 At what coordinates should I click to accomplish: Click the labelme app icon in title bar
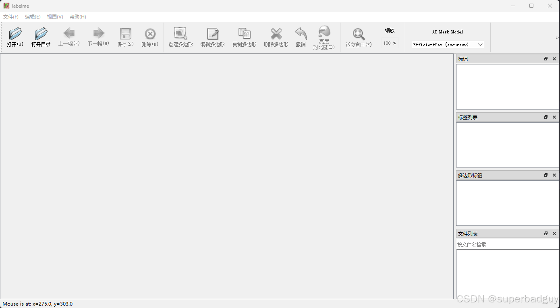(x=6, y=6)
